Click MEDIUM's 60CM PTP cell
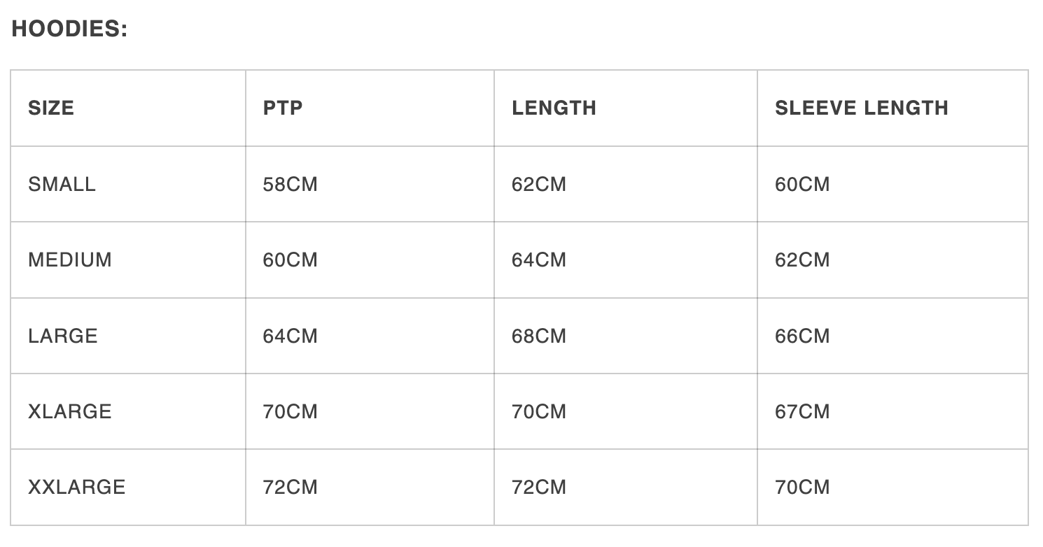This screenshot has height=547, width=1043. click(290, 260)
